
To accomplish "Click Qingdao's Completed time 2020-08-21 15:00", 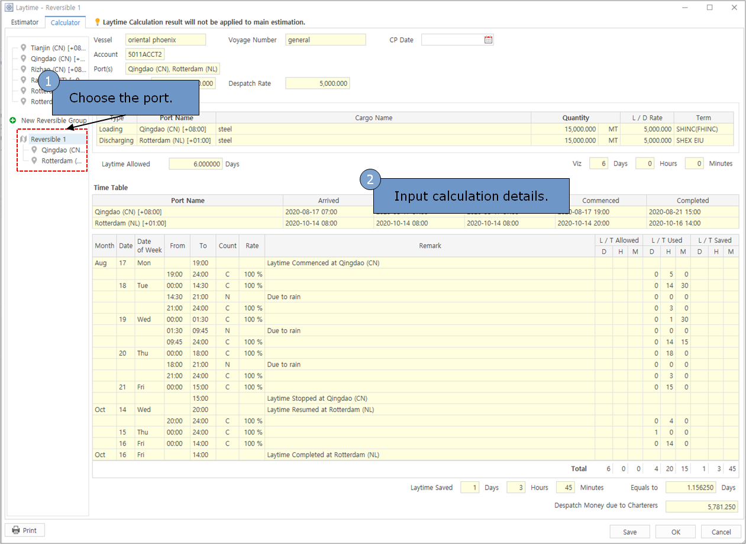I will point(693,212).
